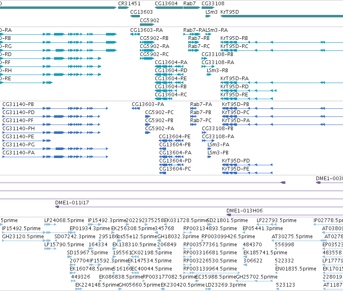
Task: Click transcript label CG13604-RA
Action: pos(171,62)
